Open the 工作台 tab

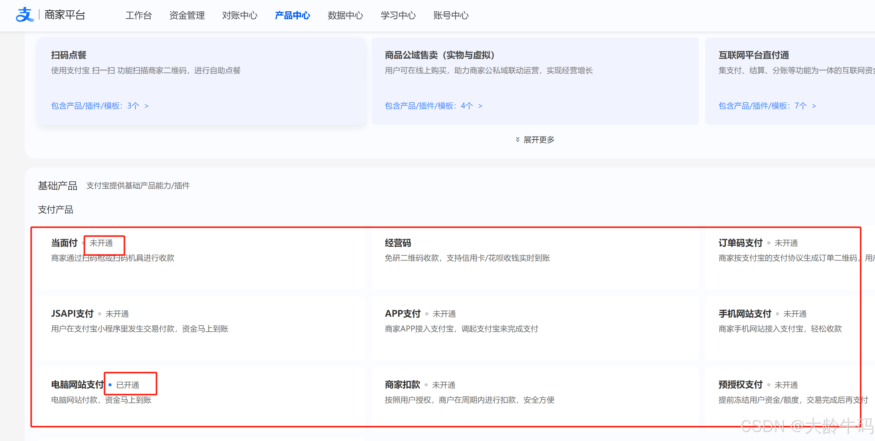click(138, 15)
